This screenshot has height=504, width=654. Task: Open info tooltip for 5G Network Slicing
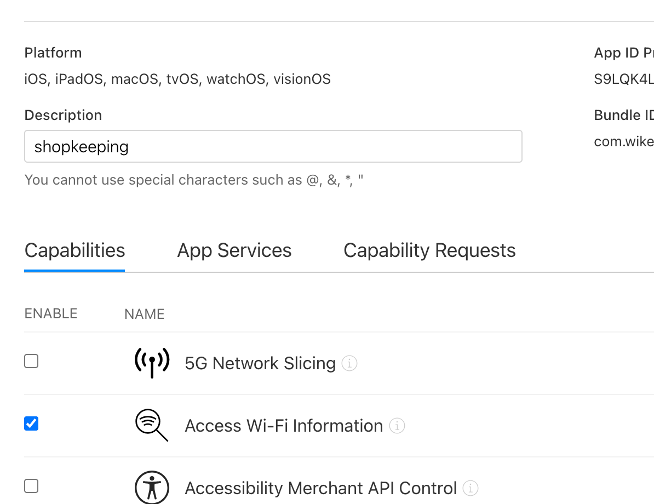[349, 363]
